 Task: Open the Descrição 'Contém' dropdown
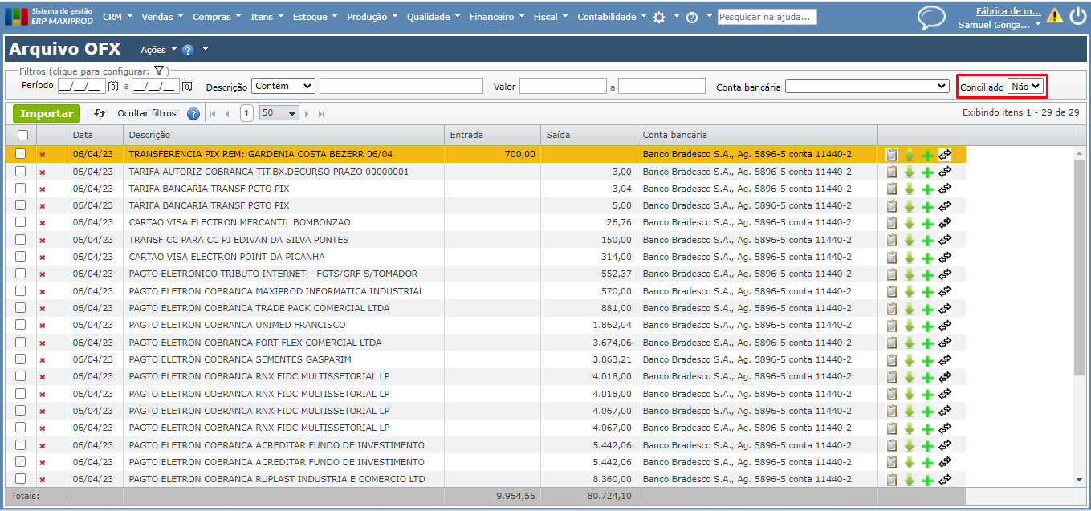(x=283, y=86)
